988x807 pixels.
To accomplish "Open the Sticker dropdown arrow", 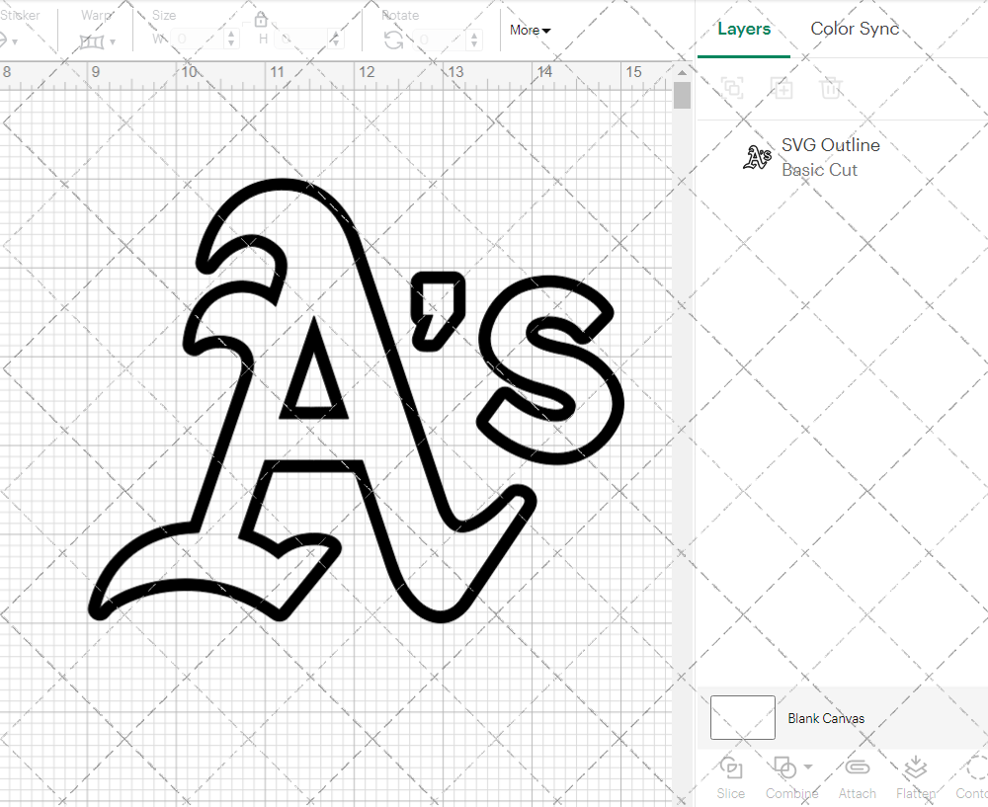I will click(x=14, y=42).
